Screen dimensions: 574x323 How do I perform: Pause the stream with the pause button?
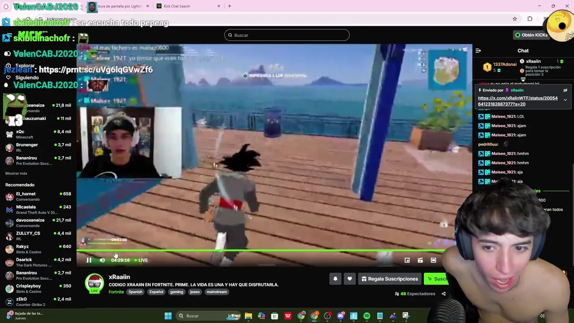[89, 260]
